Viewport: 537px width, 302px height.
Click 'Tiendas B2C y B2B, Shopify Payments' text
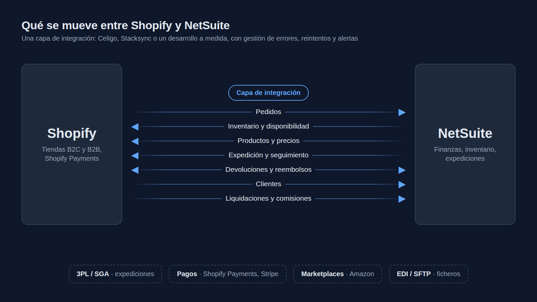coord(72,154)
